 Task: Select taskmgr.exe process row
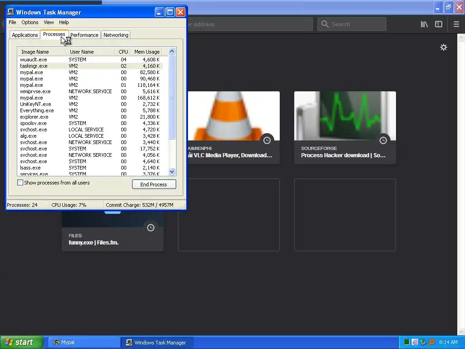pos(90,66)
